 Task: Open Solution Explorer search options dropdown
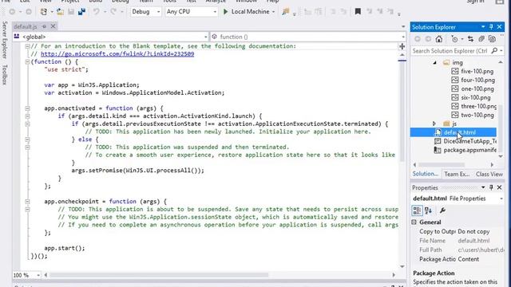click(501, 51)
